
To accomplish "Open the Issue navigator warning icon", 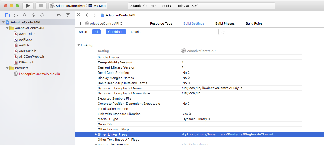I will coord(33,15).
